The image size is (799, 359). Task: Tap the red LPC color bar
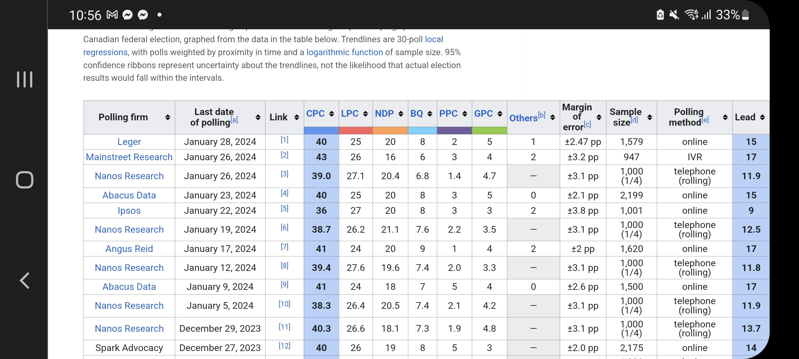point(356,130)
